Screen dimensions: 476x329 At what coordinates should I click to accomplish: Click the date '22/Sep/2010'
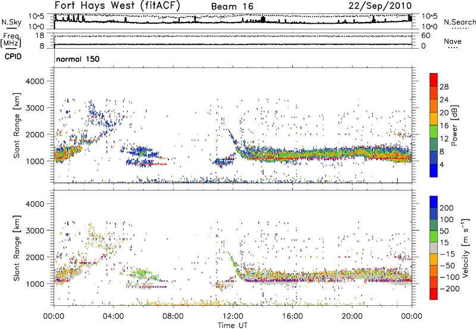point(380,5)
